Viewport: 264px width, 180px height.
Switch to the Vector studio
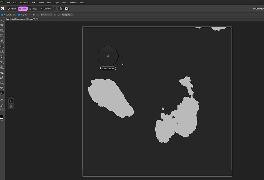[11, 8]
